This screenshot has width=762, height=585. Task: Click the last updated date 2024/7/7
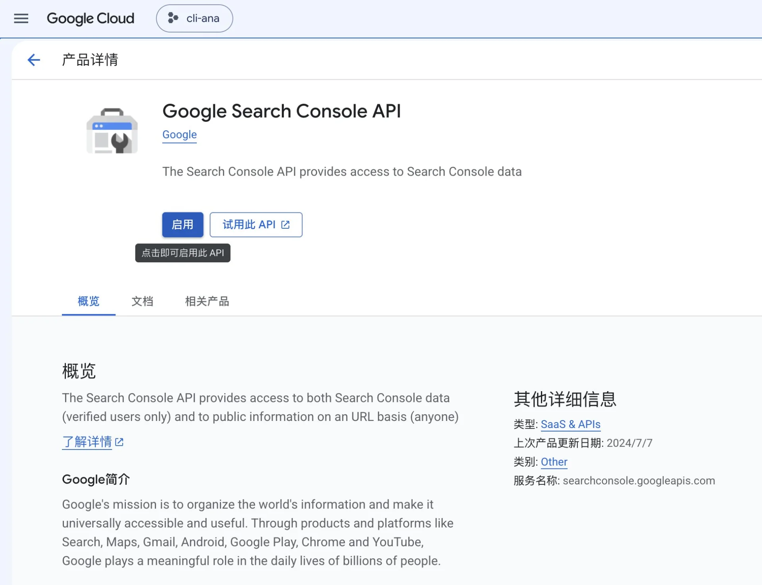coord(629,443)
